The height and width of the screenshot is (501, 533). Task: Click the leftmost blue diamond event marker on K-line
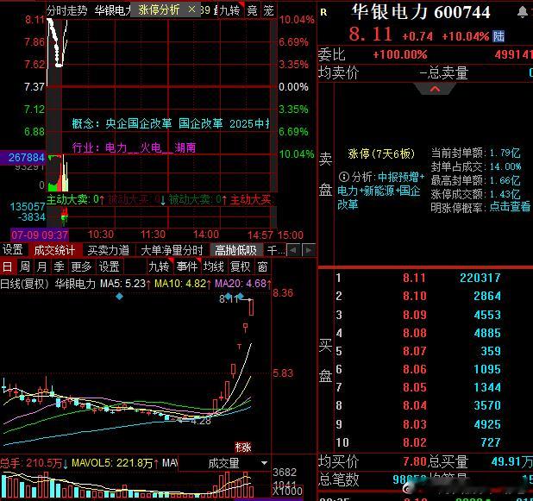pos(119,297)
